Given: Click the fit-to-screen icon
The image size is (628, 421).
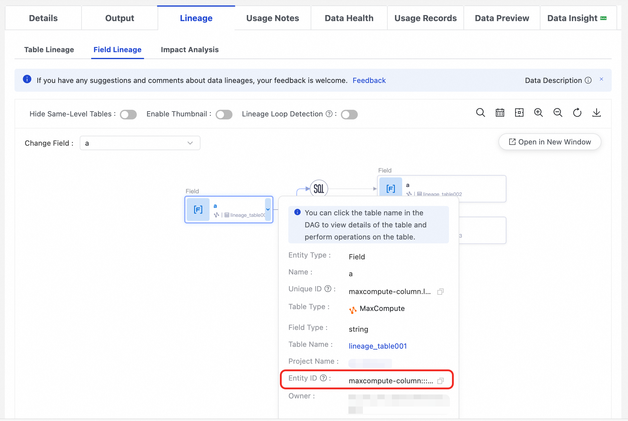Looking at the screenshot, I should pyautogui.click(x=519, y=113).
